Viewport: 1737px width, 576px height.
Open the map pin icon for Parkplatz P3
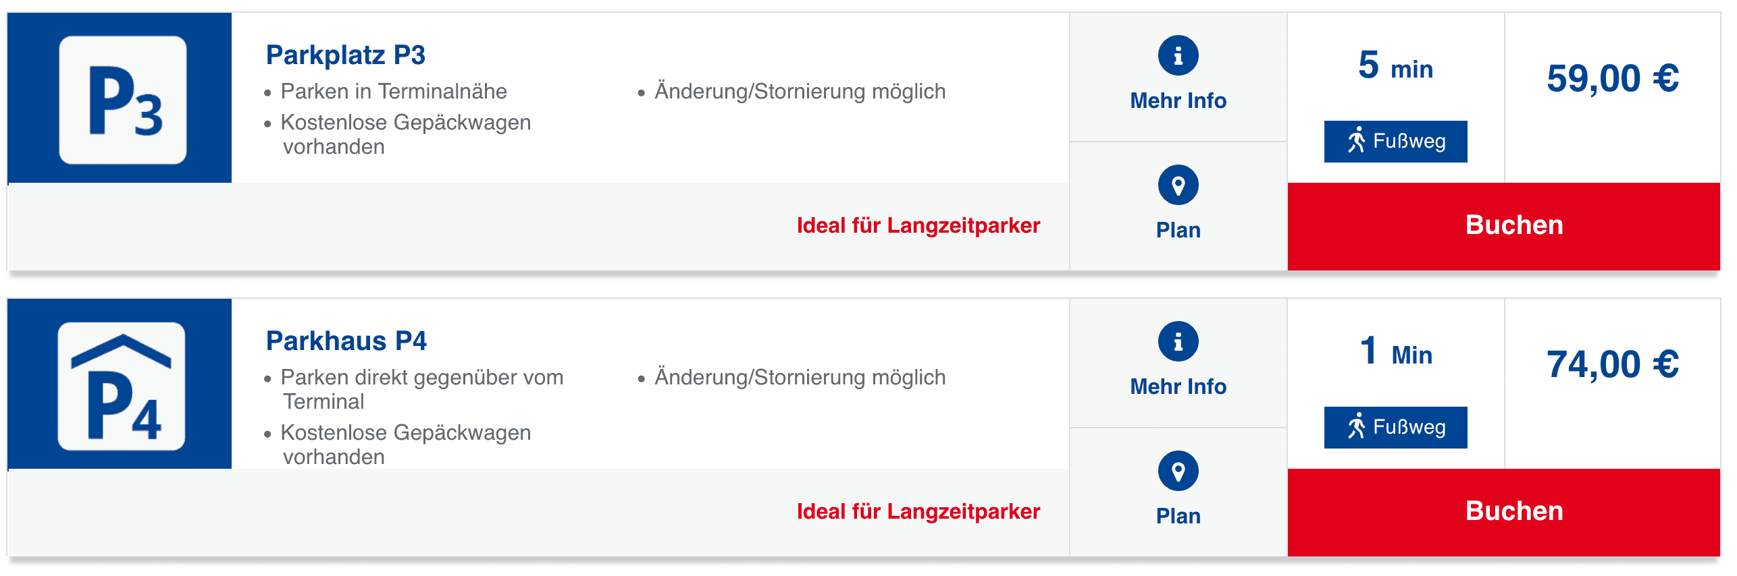[1178, 185]
